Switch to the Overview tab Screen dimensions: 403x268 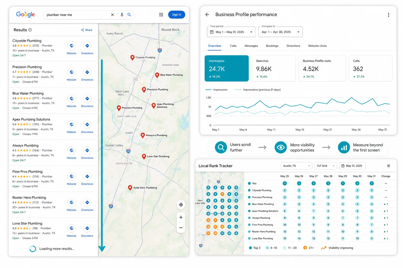(215, 46)
